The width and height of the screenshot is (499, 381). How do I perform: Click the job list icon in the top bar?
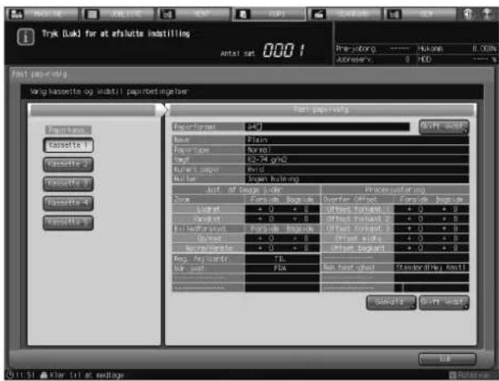(x=92, y=14)
